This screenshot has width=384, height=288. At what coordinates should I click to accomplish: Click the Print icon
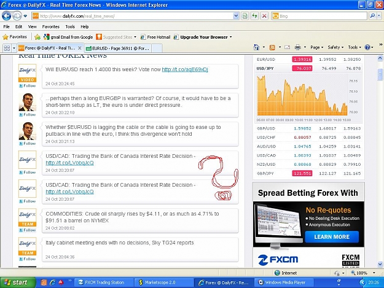pos(298,47)
